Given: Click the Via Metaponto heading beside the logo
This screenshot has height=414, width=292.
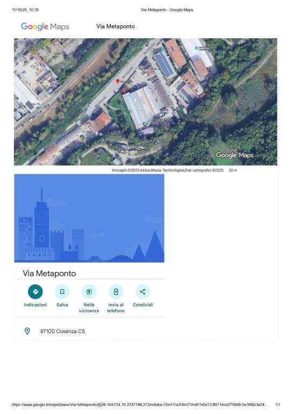Looking at the screenshot, I should point(115,26).
